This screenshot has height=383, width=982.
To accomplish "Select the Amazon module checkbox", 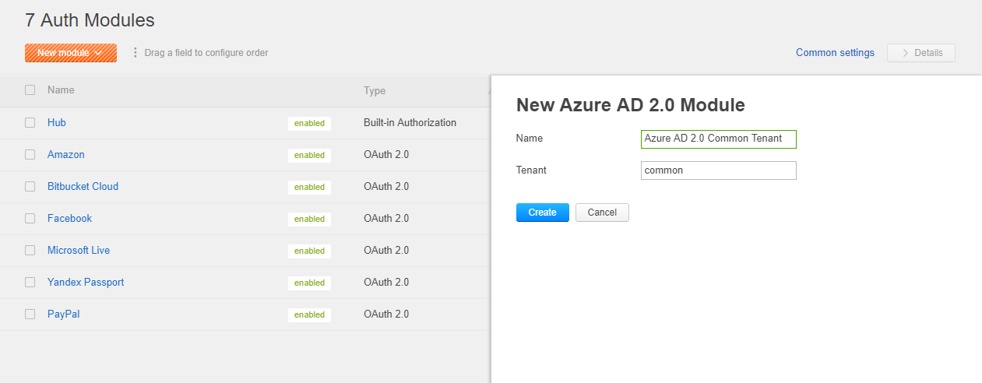I will [x=30, y=155].
